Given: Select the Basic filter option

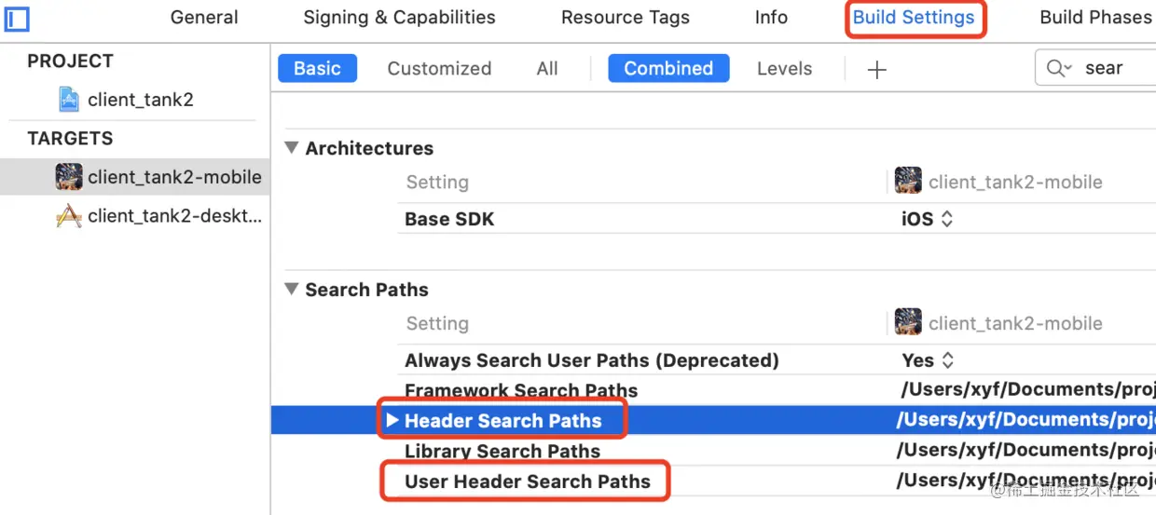Looking at the screenshot, I should [317, 68].
